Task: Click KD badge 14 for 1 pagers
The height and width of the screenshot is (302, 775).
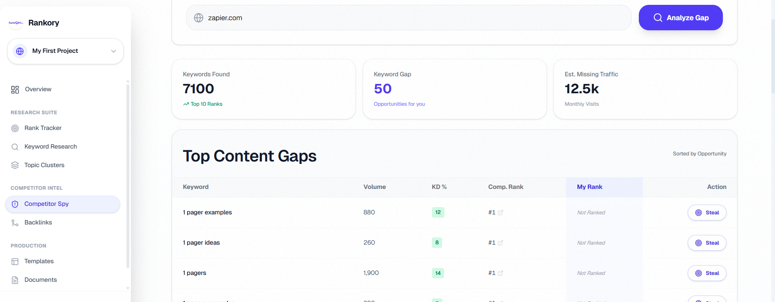Action: pyautogui.click(x=438, y=273)
